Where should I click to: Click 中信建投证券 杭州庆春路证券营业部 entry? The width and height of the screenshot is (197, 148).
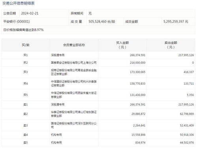[x=74, y=83]
